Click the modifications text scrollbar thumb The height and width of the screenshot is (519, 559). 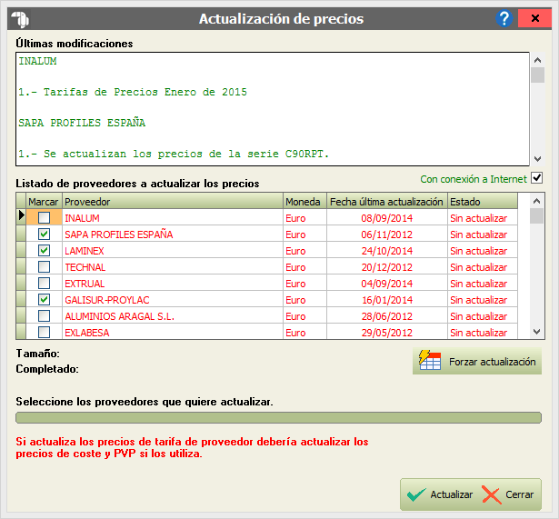pyautogui.click(x=537, y=75)
